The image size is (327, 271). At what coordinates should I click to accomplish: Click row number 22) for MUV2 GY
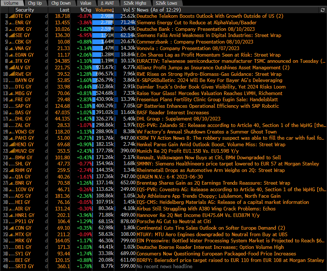(5, 151)
